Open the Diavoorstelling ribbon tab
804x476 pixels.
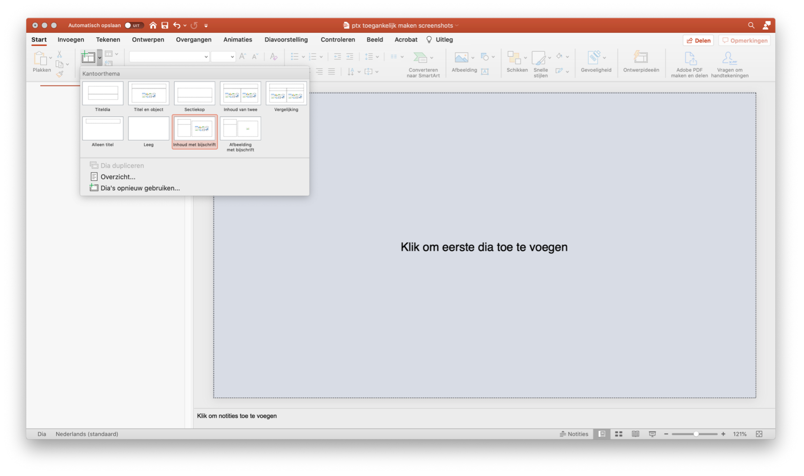click(286, 39)
